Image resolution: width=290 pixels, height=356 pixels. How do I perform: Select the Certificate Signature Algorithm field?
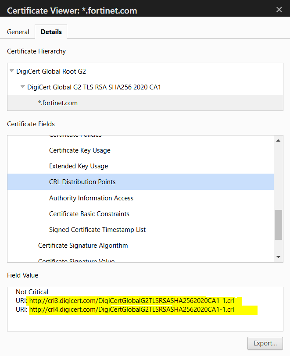(83, 246)
